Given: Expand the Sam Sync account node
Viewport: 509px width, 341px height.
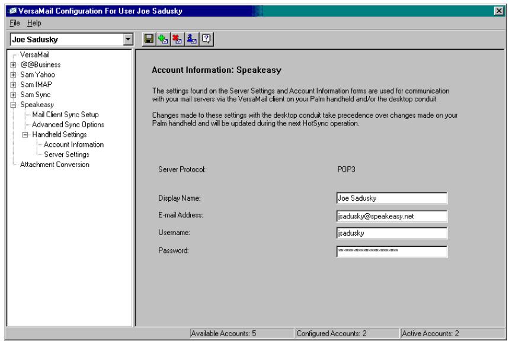Looking at the screenshot, I should [x=13, y=95].
